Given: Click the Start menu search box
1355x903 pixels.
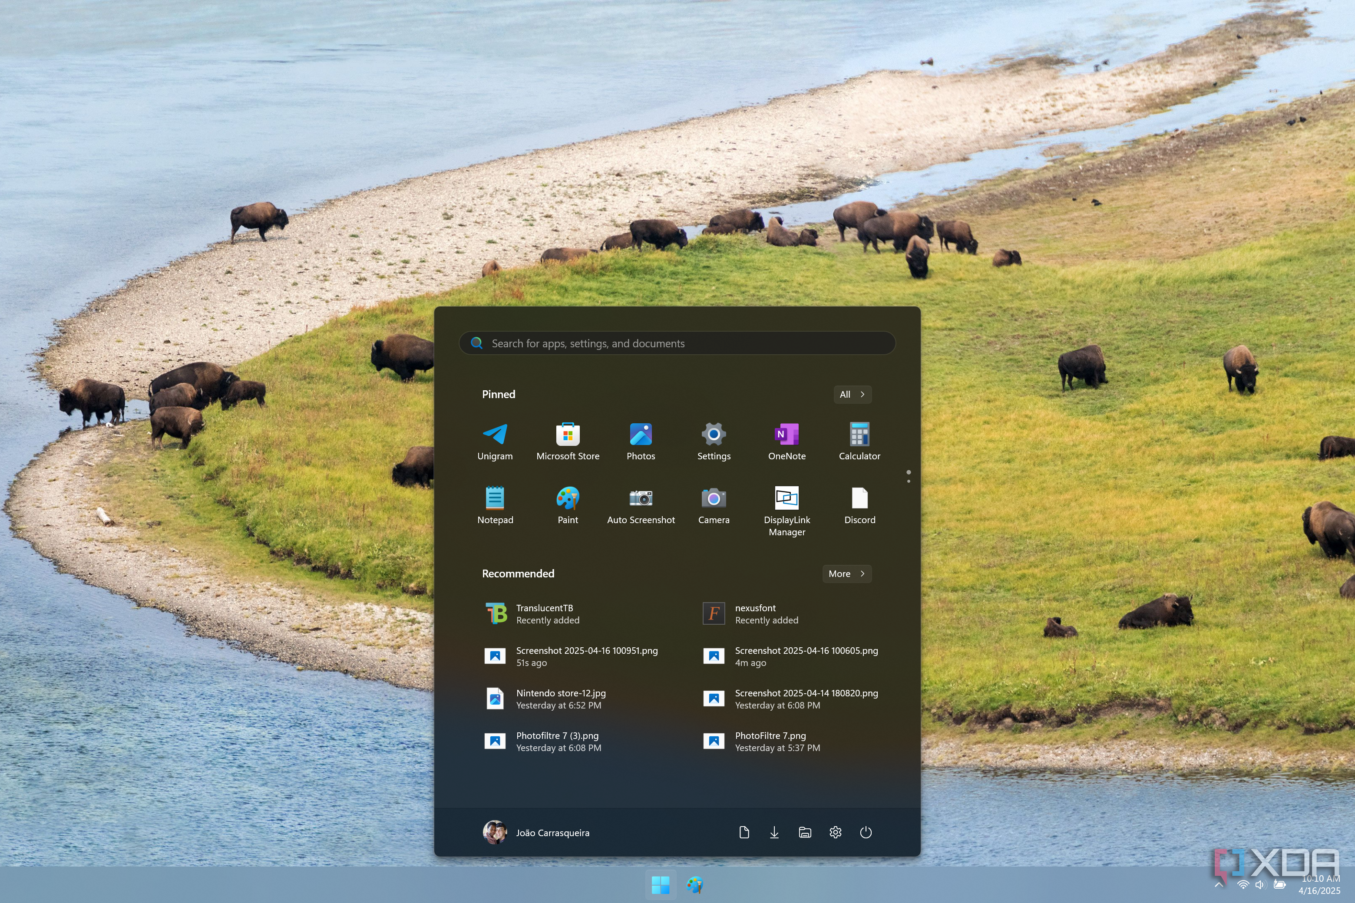Looking at the screenshot, I should [x=677, y=343].
